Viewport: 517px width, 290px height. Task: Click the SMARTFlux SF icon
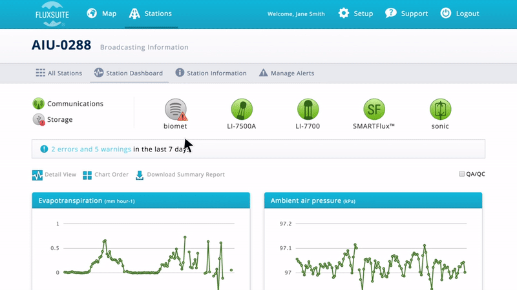coord(374,110)
